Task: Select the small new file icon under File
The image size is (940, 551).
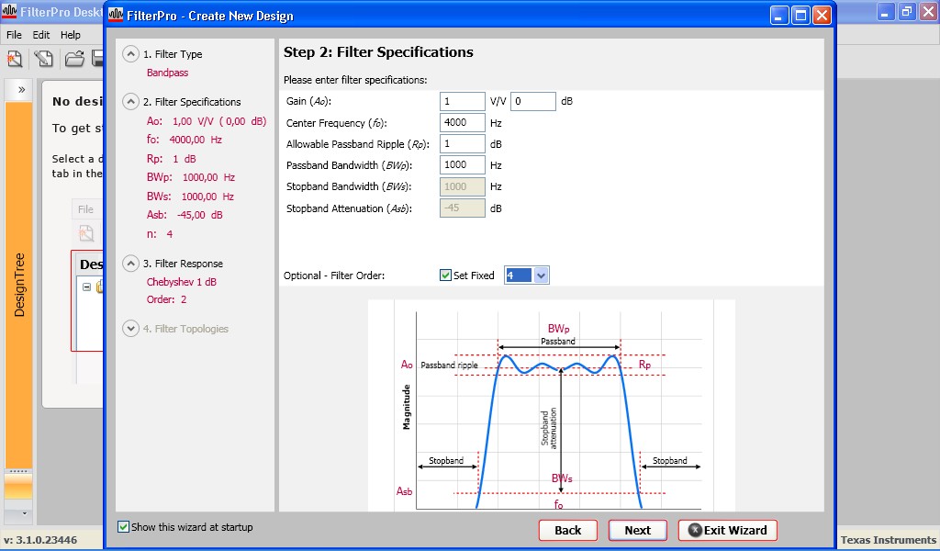Action: tap(85, 232)
